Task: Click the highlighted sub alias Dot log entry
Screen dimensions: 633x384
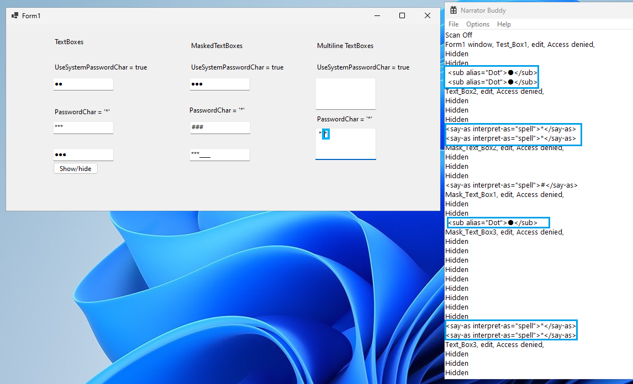Action: coord(491,72)
